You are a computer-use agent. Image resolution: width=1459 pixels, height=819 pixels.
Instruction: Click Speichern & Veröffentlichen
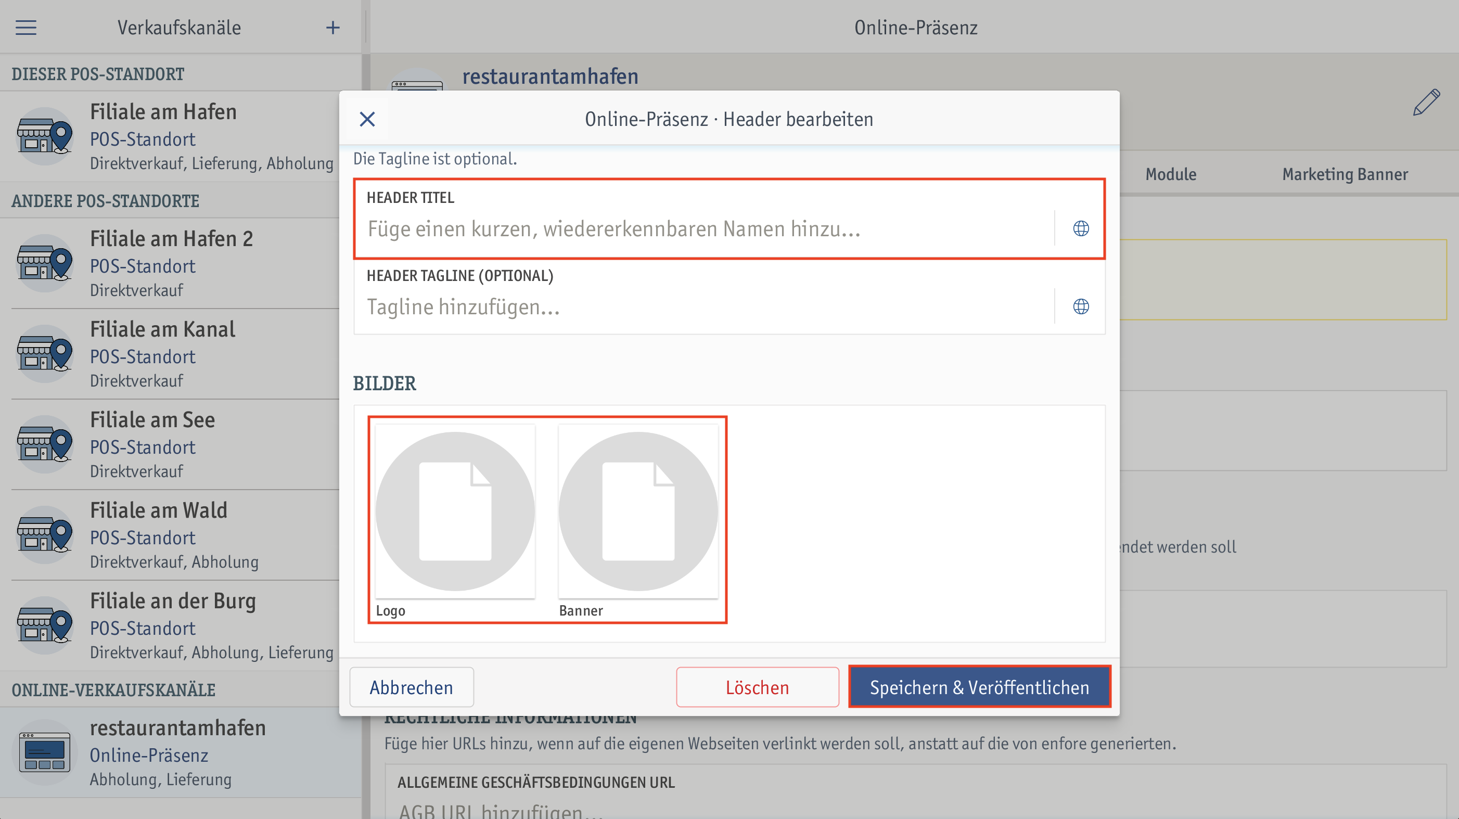(979, 687)
